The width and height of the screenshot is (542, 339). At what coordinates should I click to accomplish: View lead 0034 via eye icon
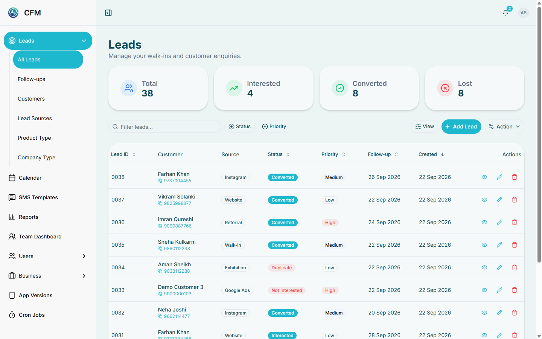pyautogui.click(x=484, y=267)
